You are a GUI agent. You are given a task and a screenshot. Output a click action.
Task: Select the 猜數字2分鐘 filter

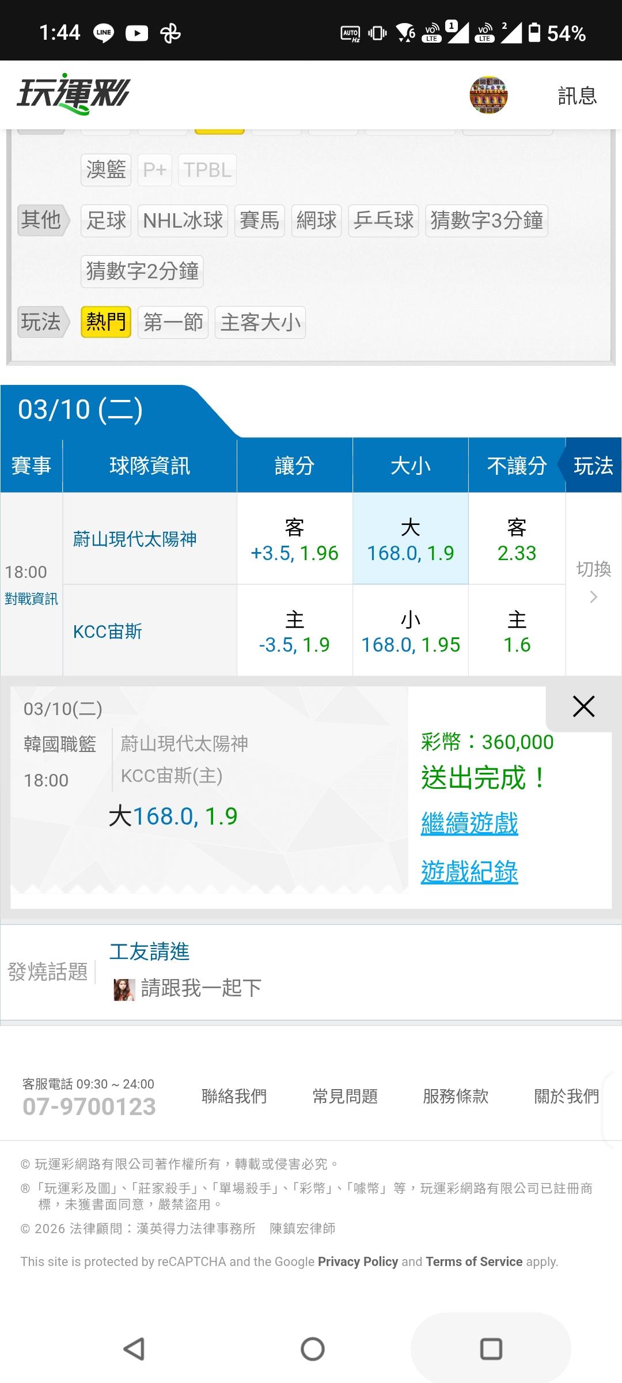(x=142, y=271)
